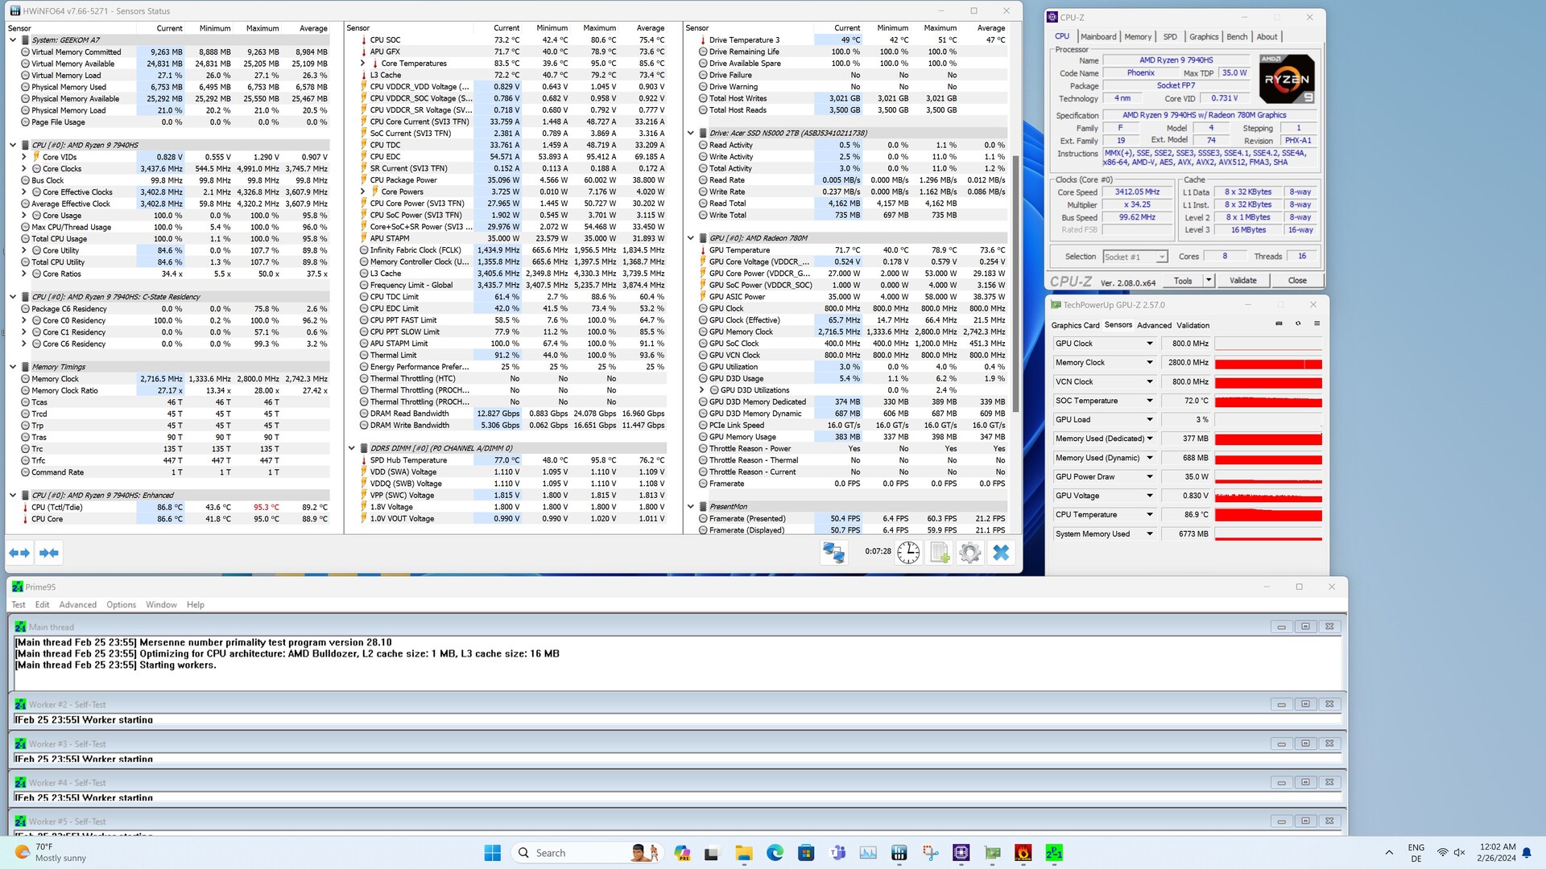Switch to the Memory tab in CPU-Z
Screen dimensions: 1546x869
click(x=1137, y=37)
